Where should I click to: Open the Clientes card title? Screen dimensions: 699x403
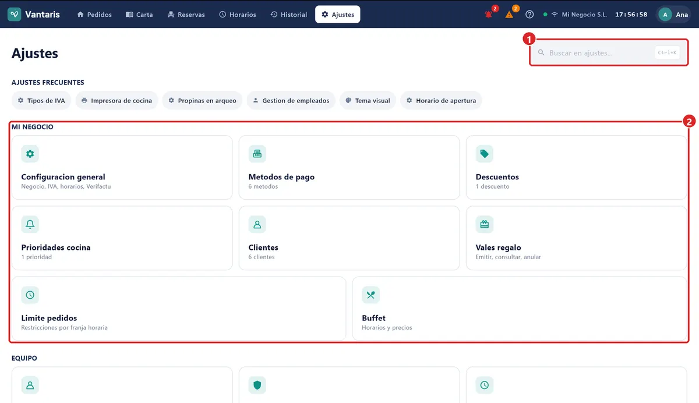point(264,248)
